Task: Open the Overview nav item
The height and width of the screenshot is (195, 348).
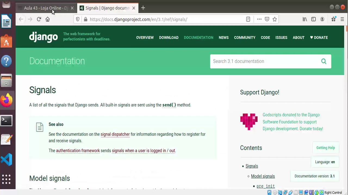Action: click(x=145, y=38)
